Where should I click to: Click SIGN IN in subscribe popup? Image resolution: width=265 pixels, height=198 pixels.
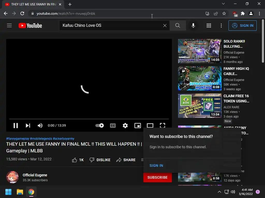pyautogui.click(x=156, y=166)
